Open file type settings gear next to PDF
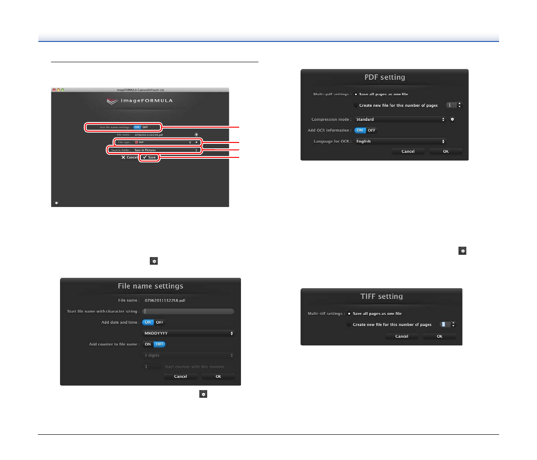The height and width of the screenshot is (460, 537). (x=197, y=142)
